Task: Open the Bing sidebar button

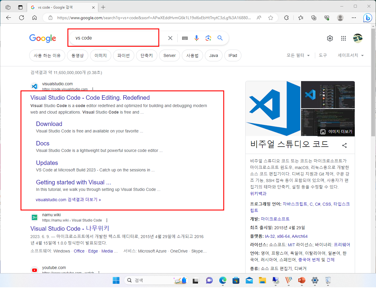Action: coord(367,18)
